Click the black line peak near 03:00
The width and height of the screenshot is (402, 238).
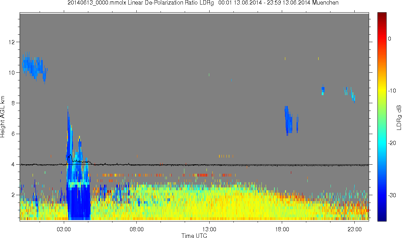coord(70,155)
